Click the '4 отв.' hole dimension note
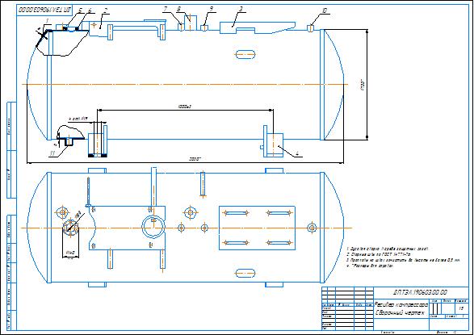The image size is (474, 335). point(78,119)
